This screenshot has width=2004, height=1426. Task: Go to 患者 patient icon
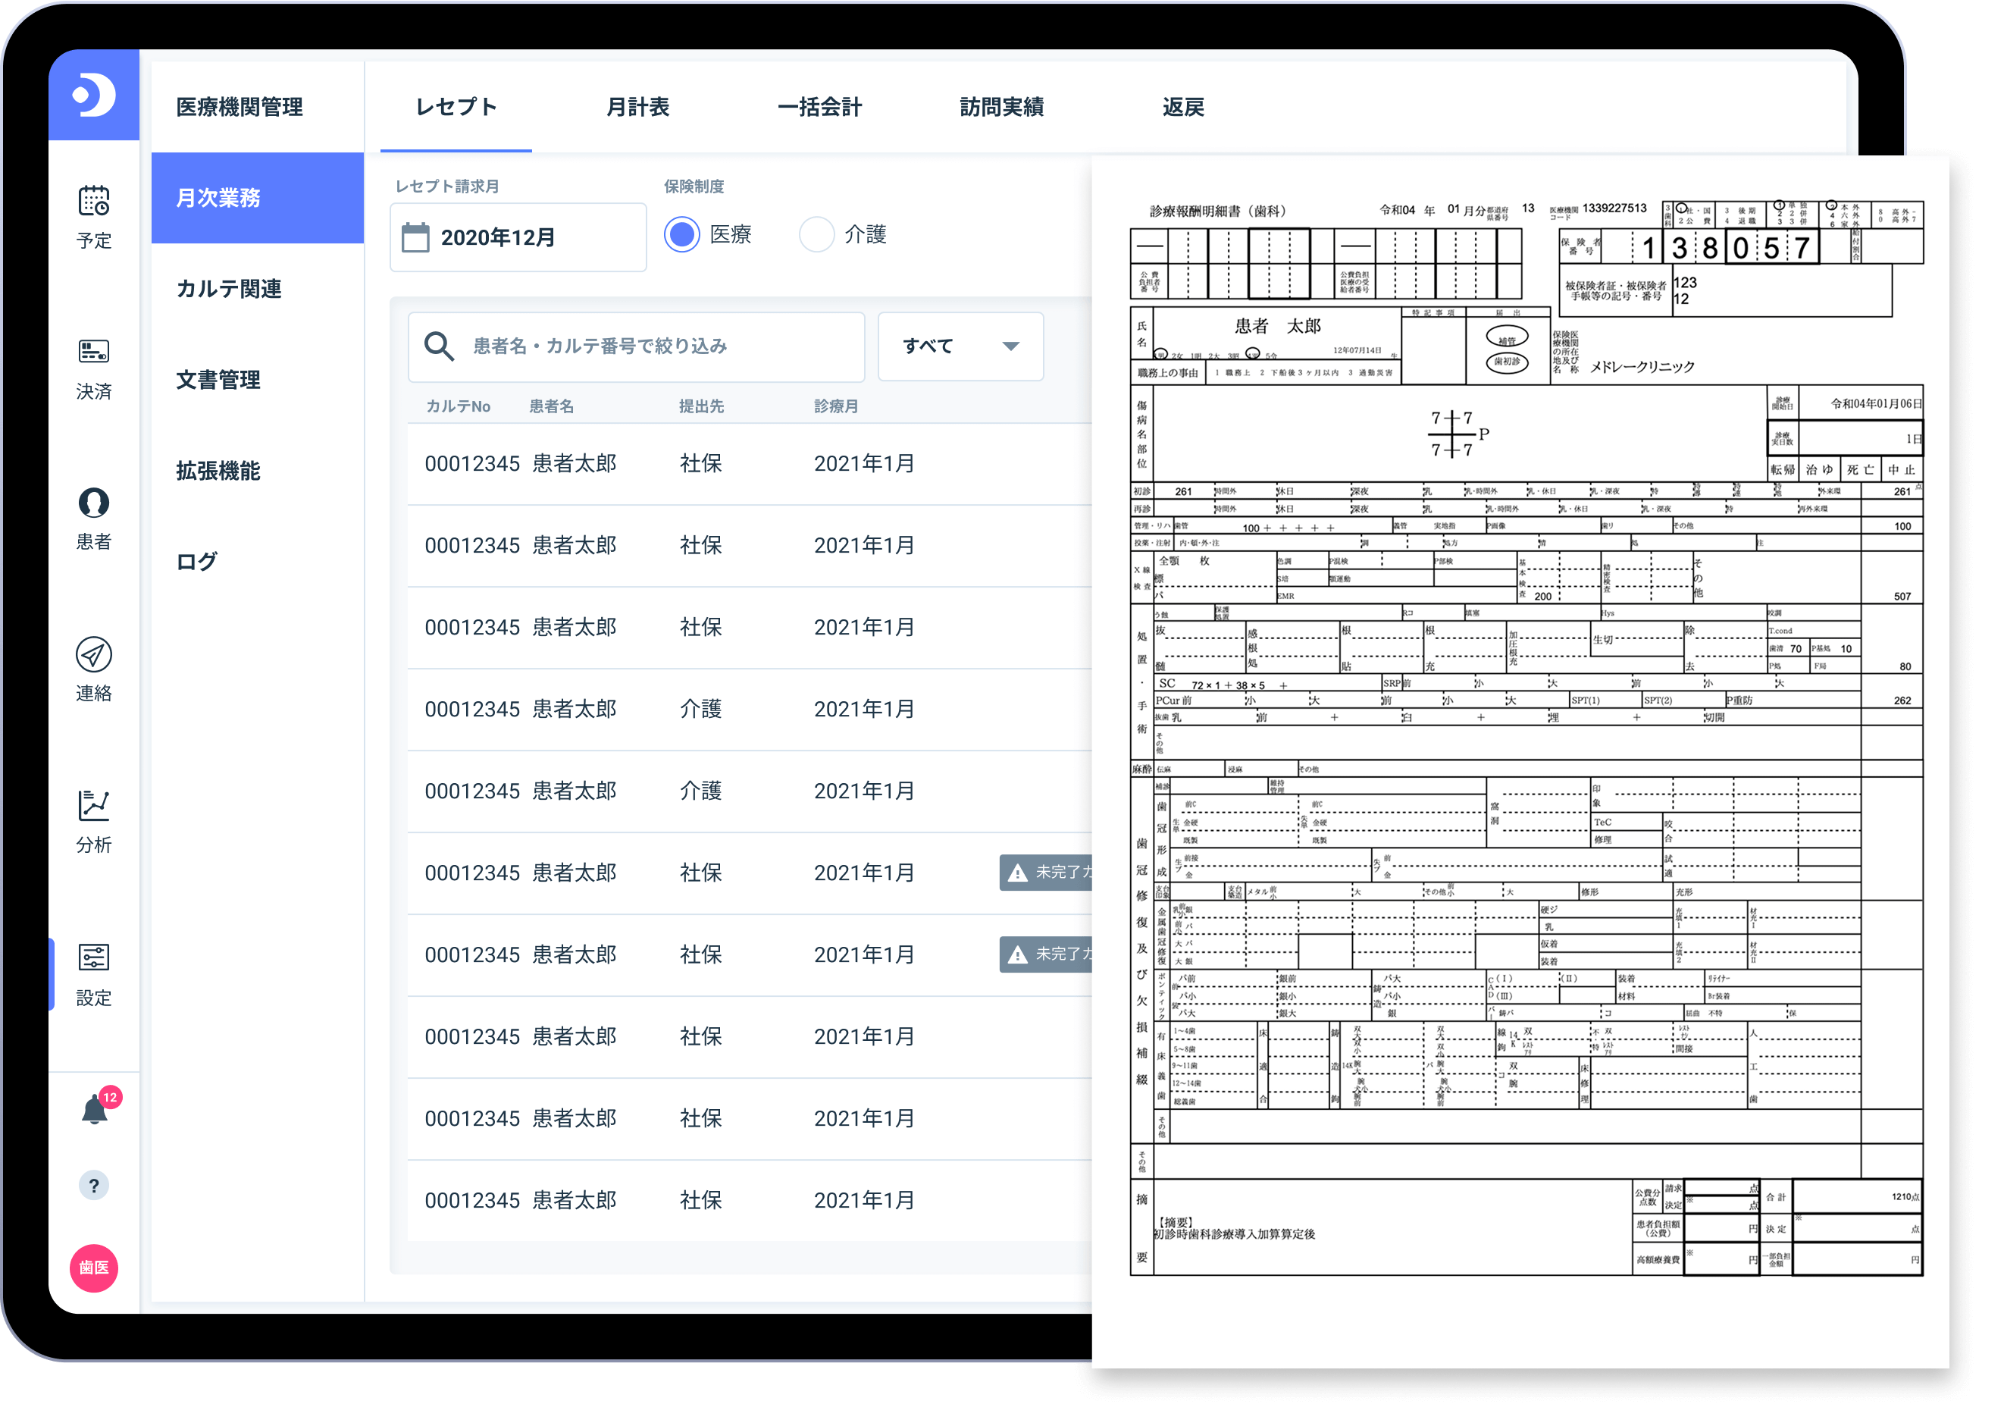(x=94, y=503)
